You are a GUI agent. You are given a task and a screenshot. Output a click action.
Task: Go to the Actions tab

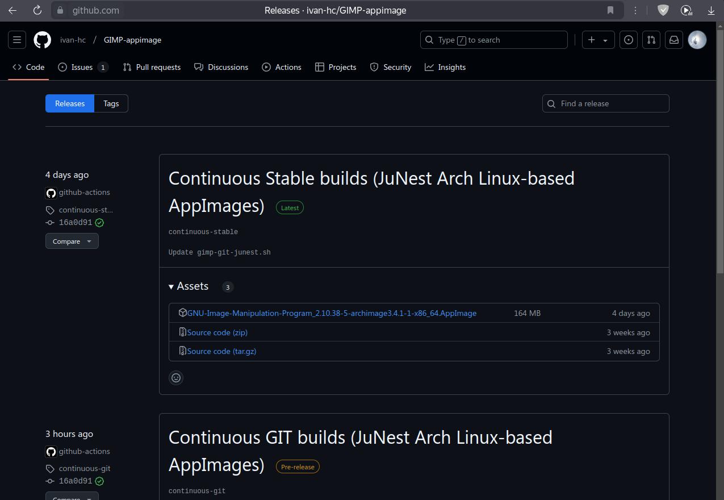pyautogui.click(x=282, y=67)
